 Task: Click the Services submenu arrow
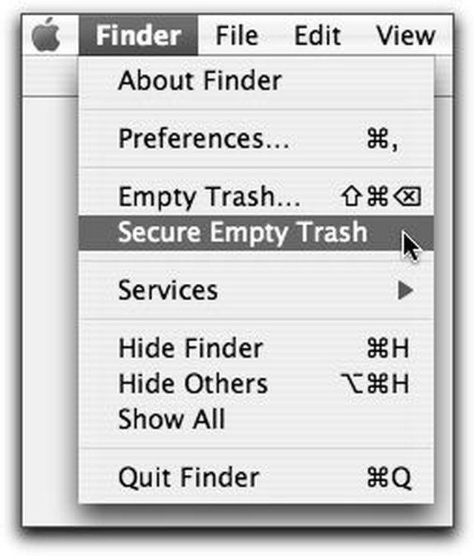[x=406, y=291]
